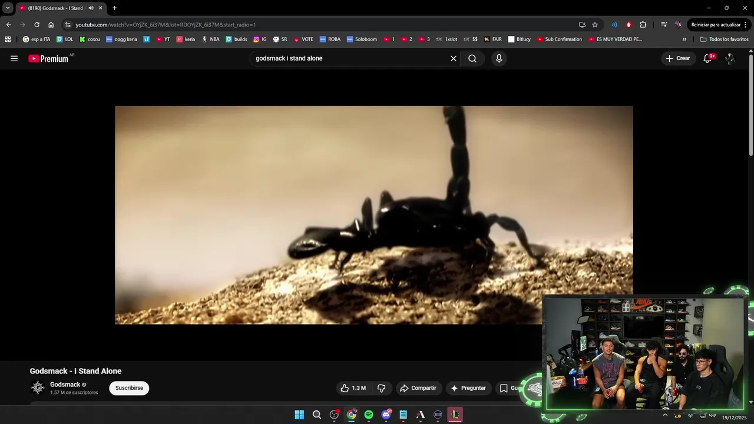Open a new browser tab
754x424 pixels.
click(x=114, y=8)
